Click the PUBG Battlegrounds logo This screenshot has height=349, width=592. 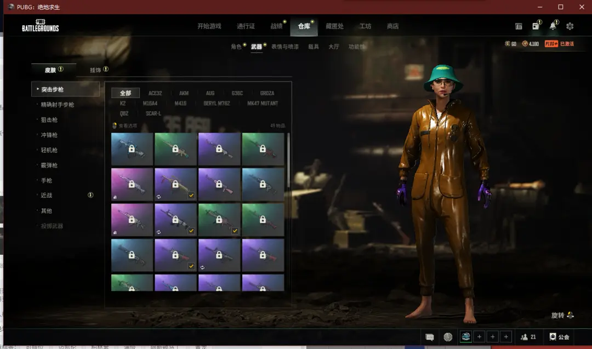tap(41, 26)
